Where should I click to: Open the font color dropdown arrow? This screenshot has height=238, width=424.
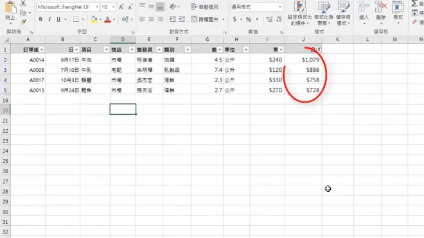(x=114, y=19)
